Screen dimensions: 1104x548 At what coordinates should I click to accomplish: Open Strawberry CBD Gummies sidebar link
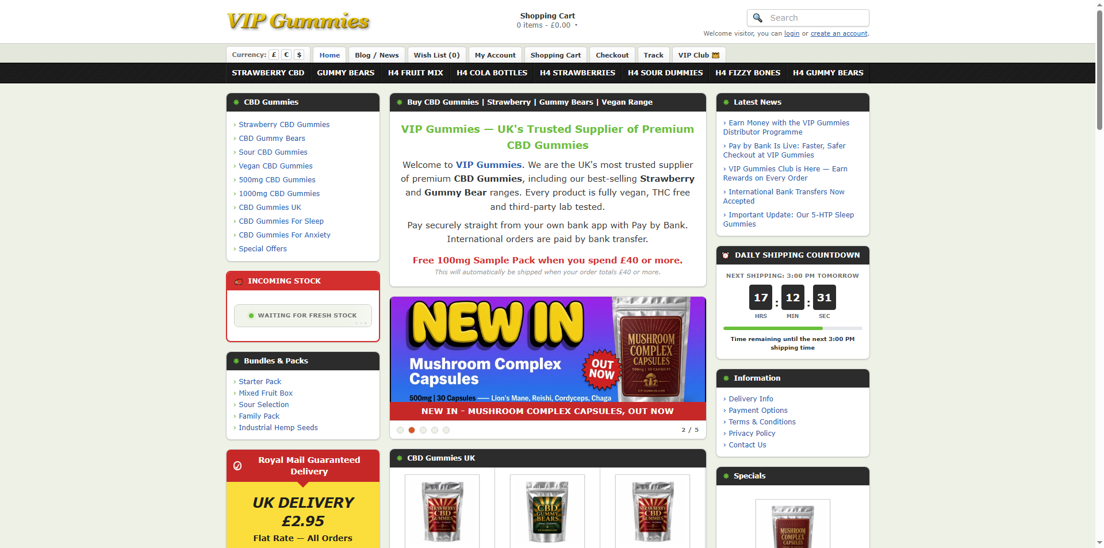coord(284,125)
